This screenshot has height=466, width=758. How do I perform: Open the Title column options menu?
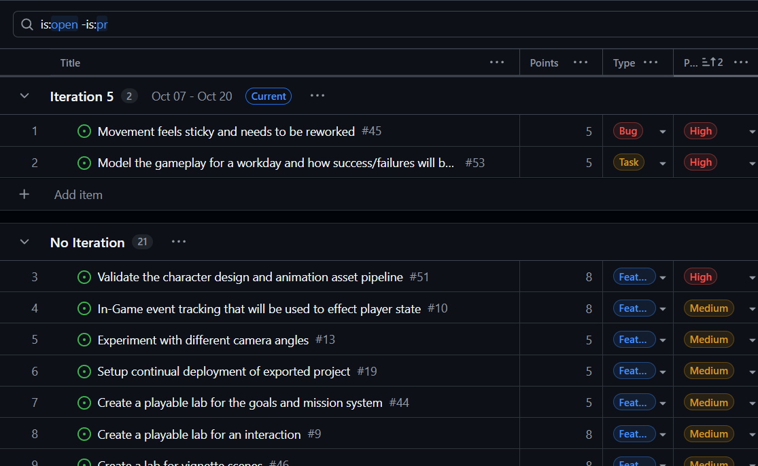(x=496, y=62)
